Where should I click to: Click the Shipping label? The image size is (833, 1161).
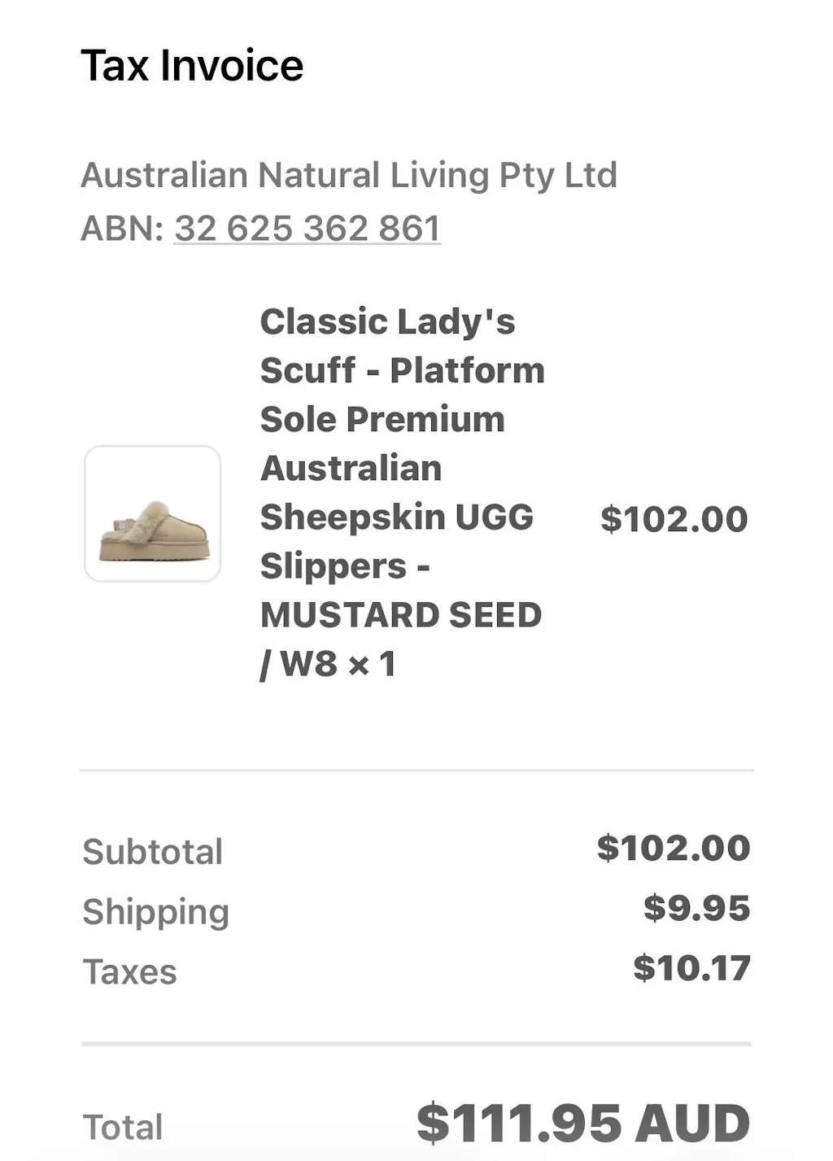[x=155, y=911]
